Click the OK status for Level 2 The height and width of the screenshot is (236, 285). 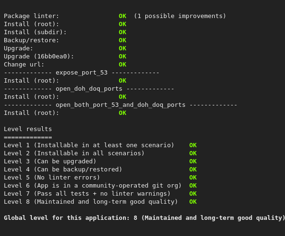(192, 153)
